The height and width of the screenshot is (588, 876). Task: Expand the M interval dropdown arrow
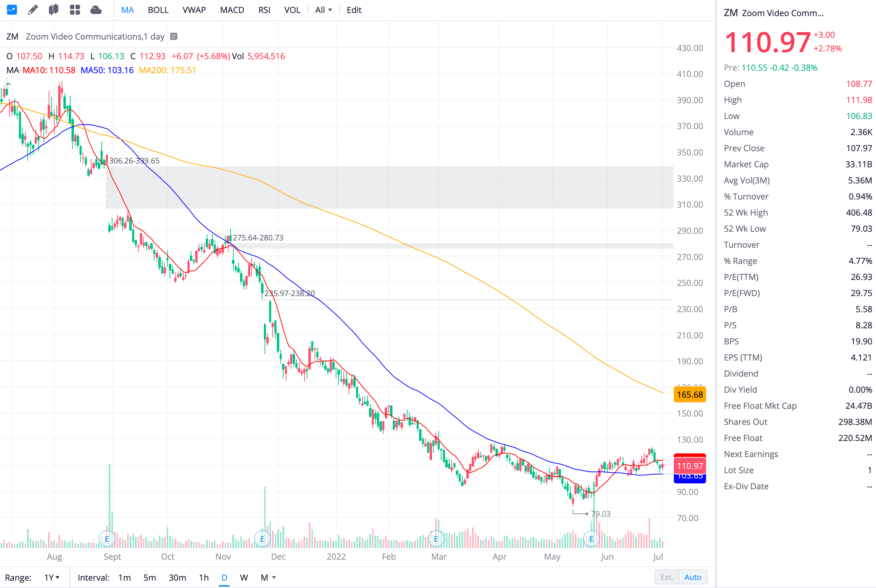pyautogui.click(x=274, y=577)
